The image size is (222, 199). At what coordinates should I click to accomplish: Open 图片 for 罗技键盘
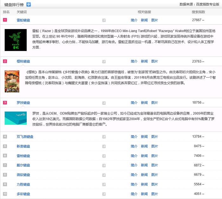[x=154, y=103]
